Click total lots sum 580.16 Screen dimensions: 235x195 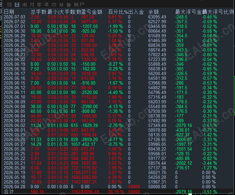(x=37, y=192)
